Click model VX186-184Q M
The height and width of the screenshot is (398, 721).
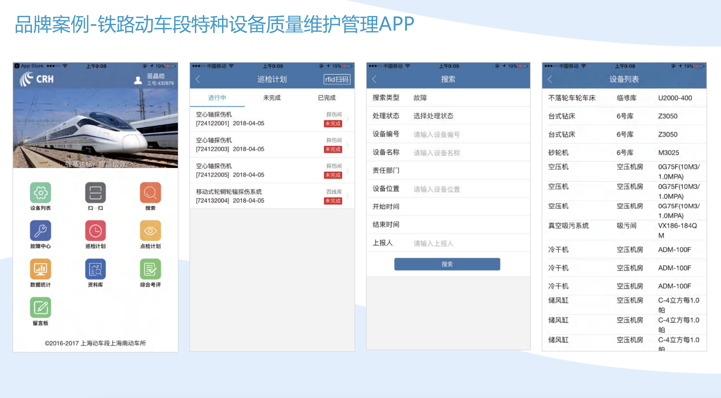click(677, 230)
